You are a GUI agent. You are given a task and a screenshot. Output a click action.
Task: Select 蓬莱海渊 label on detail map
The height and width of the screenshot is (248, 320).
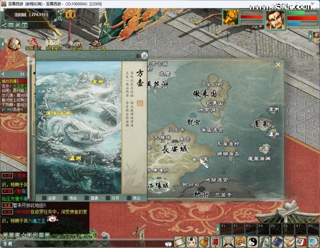coord(58,113)
